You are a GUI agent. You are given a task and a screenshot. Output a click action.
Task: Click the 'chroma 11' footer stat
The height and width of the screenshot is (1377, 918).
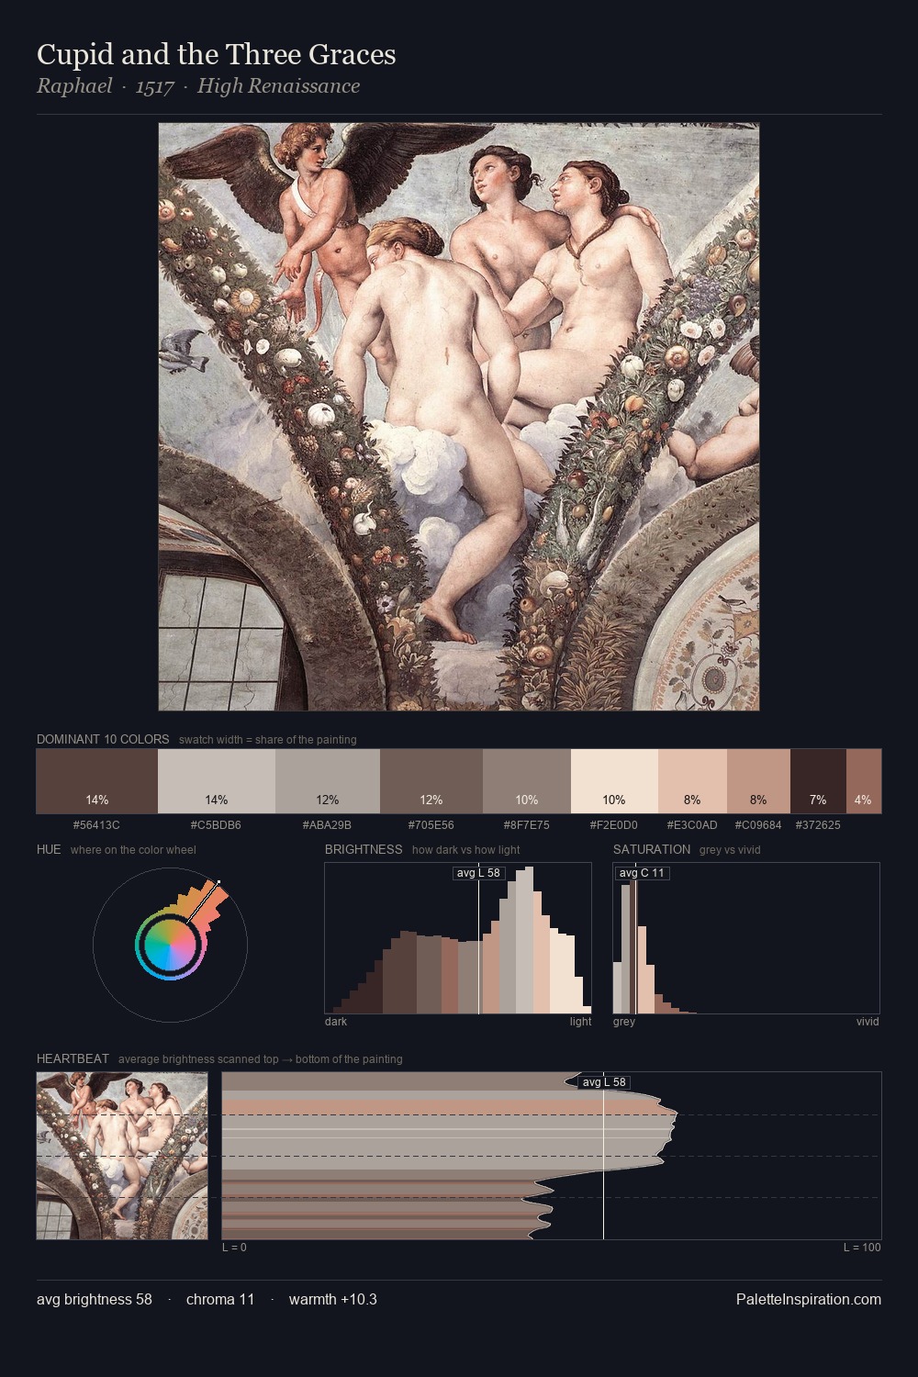pyautogui.click(x=220, y=1299)
